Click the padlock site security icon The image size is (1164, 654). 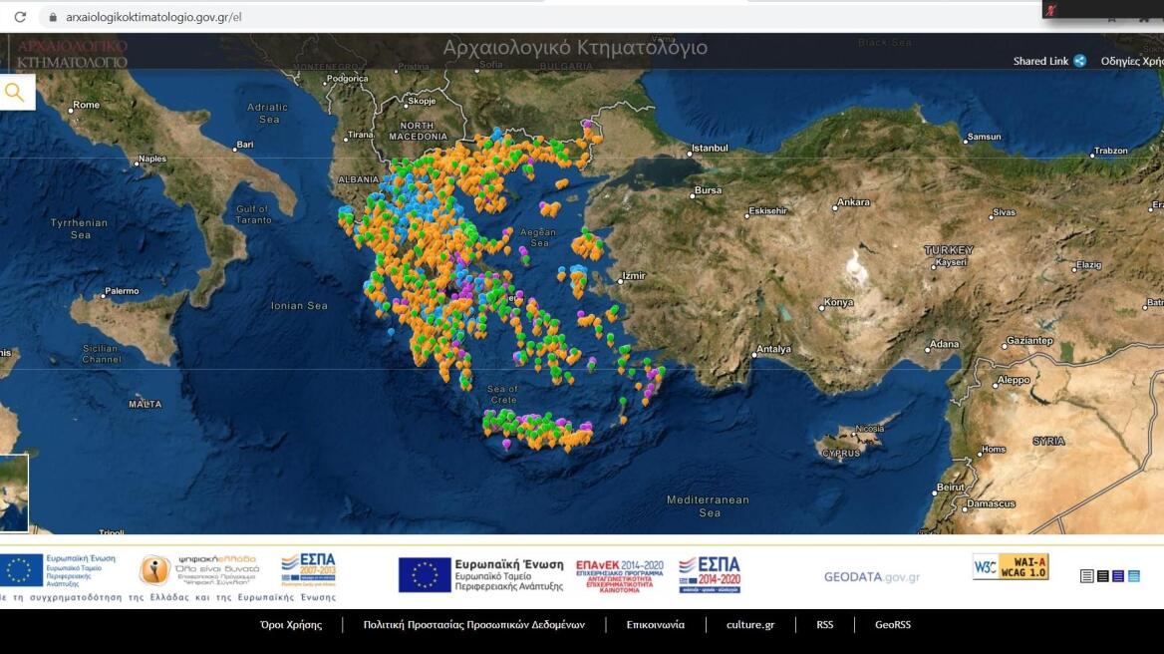point(52,17)
